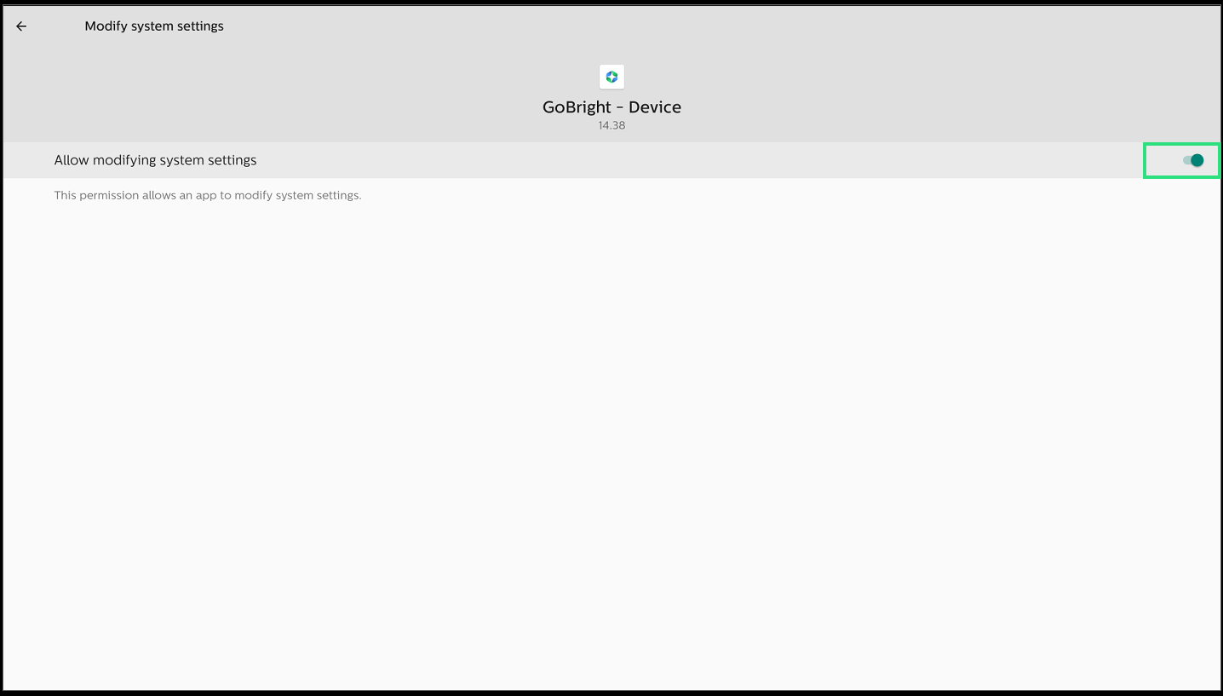Return to previous screen via back arrow
The height and width of the screenshot is (696, 1223).
point(21,26)
